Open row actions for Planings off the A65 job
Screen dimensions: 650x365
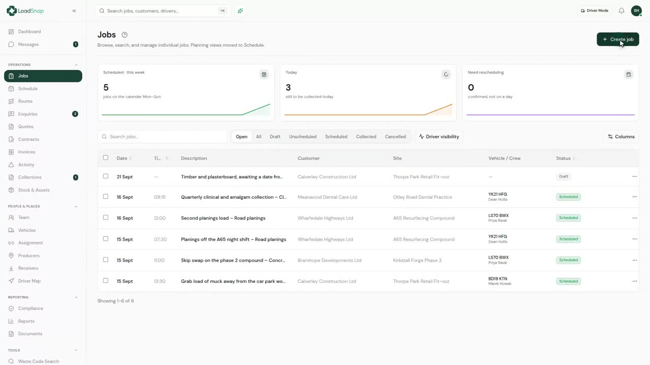(x=634, y=239)
